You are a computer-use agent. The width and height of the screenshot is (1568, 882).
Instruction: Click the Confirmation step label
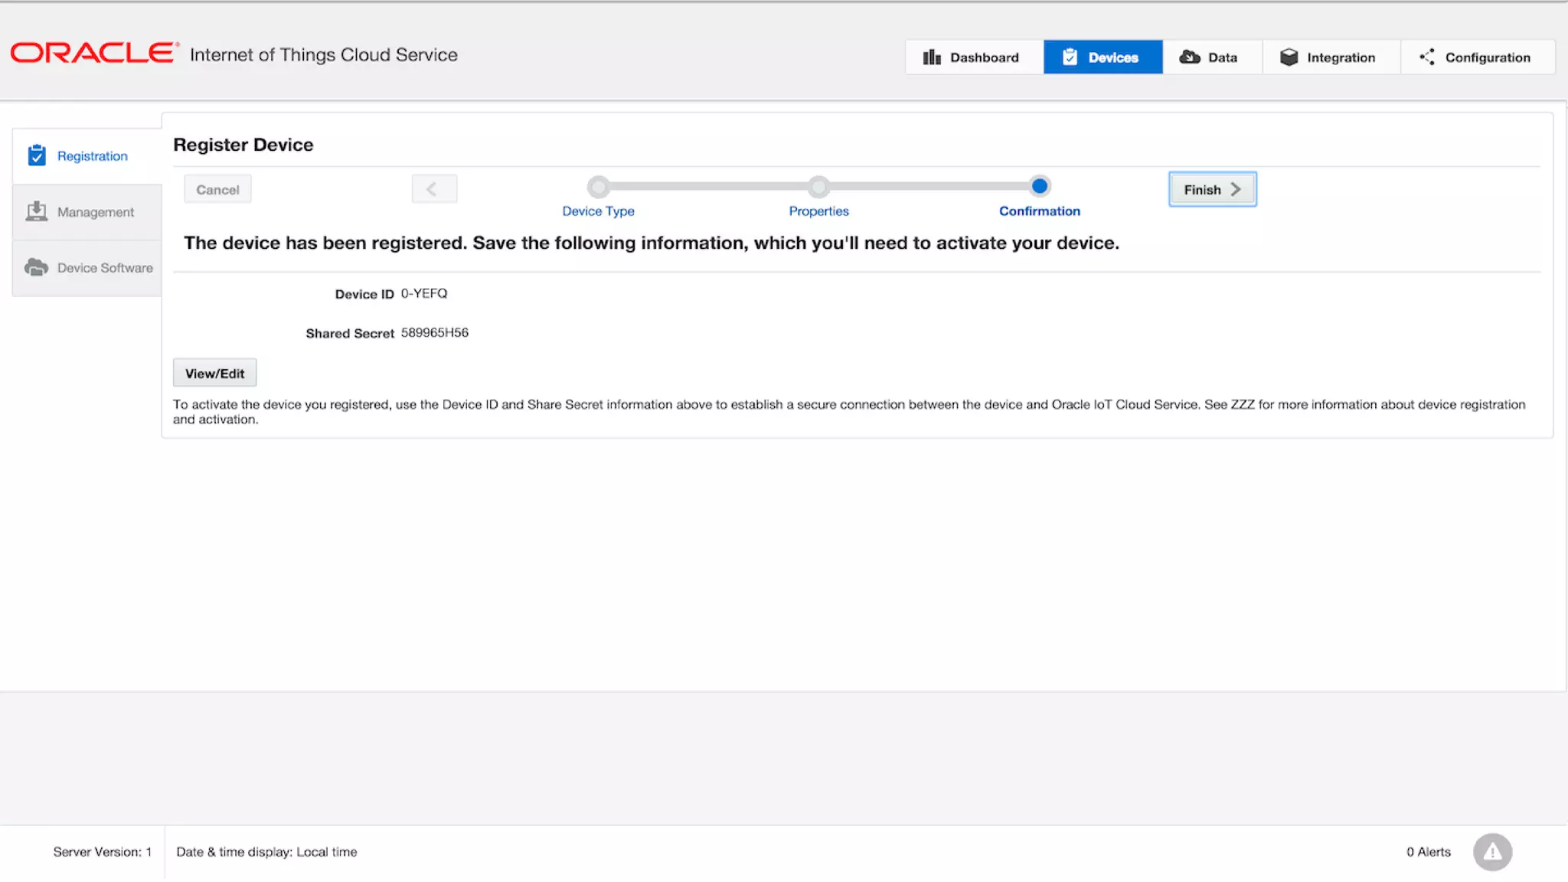point(1039,211)
